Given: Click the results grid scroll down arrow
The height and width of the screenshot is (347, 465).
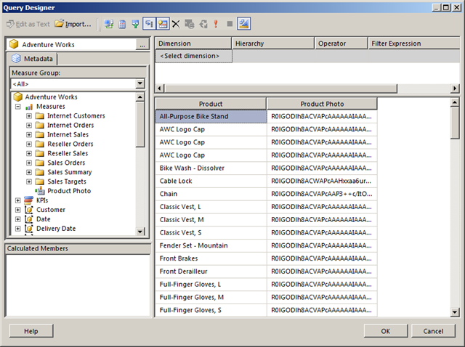Looking at the screenshot, I should (x=455, y=312).
